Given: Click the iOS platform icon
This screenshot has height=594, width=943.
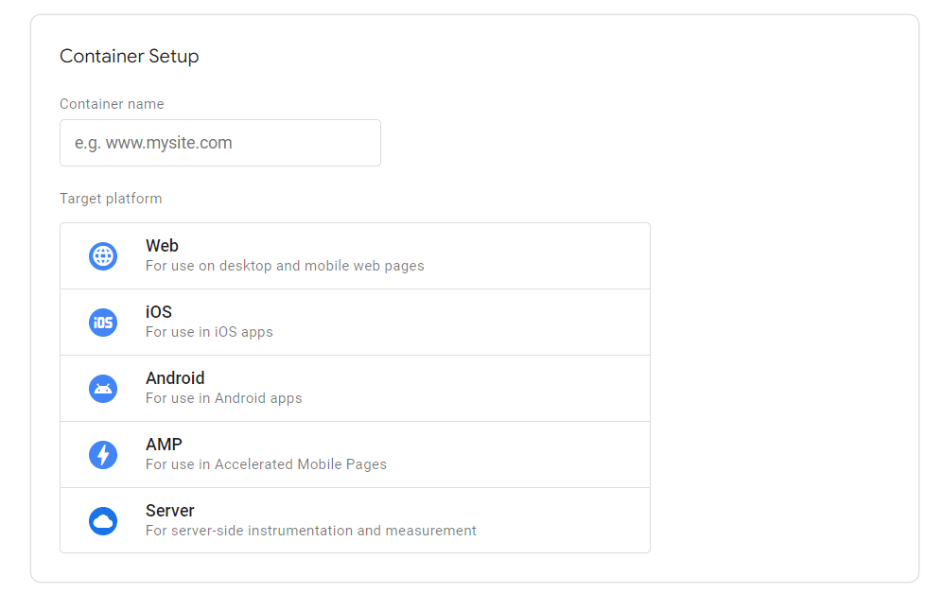Looking at the screenshot, I should pyautogui.click(x=102, y=322).
